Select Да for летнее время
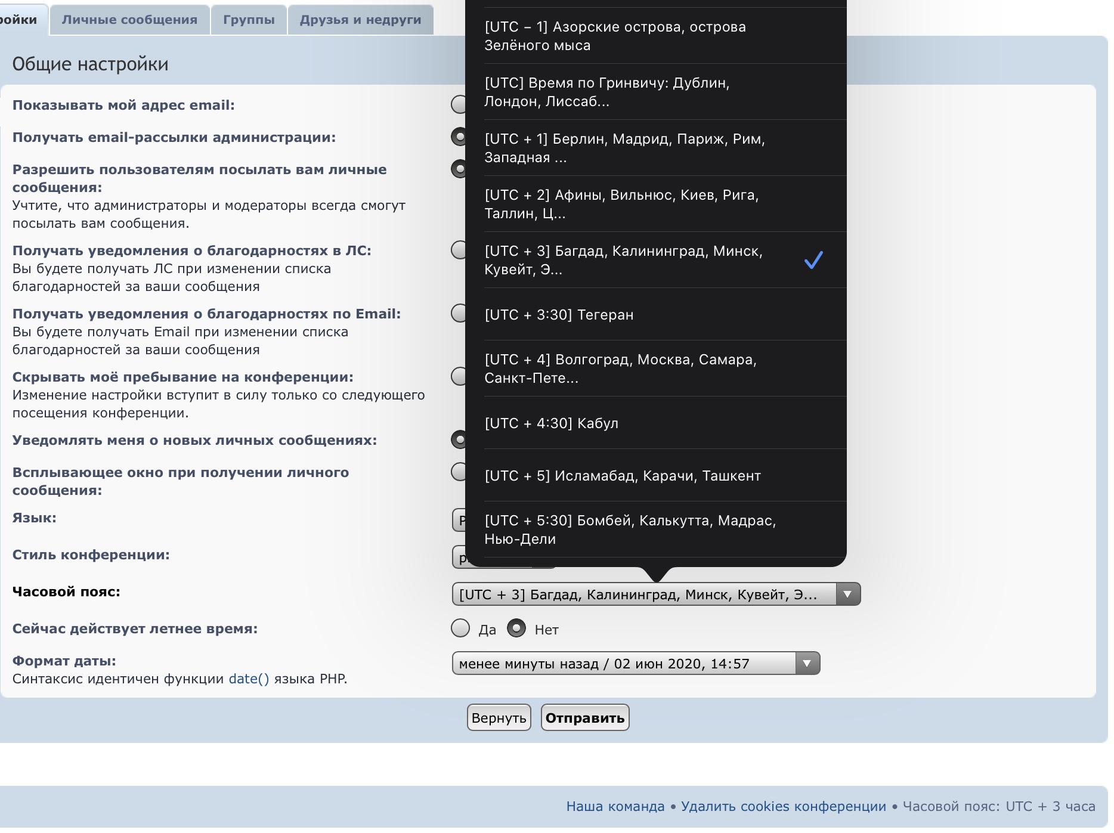This screenshot has width=1114, height=833. [x=460, y=628]
